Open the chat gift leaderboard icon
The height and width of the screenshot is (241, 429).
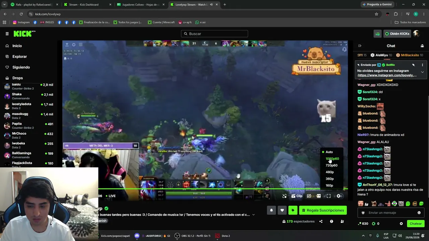pyautogui.click(x=422, y=46)
